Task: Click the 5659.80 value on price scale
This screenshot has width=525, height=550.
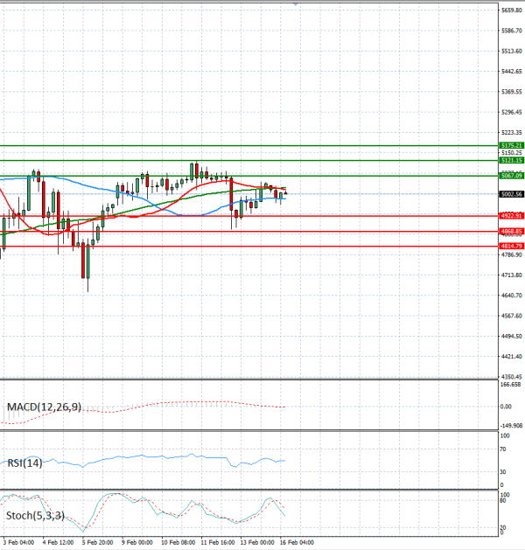Action: [x=511, y=10]
